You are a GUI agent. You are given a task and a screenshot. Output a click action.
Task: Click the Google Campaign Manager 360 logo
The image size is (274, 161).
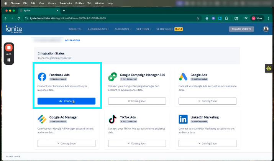[112, 77]
